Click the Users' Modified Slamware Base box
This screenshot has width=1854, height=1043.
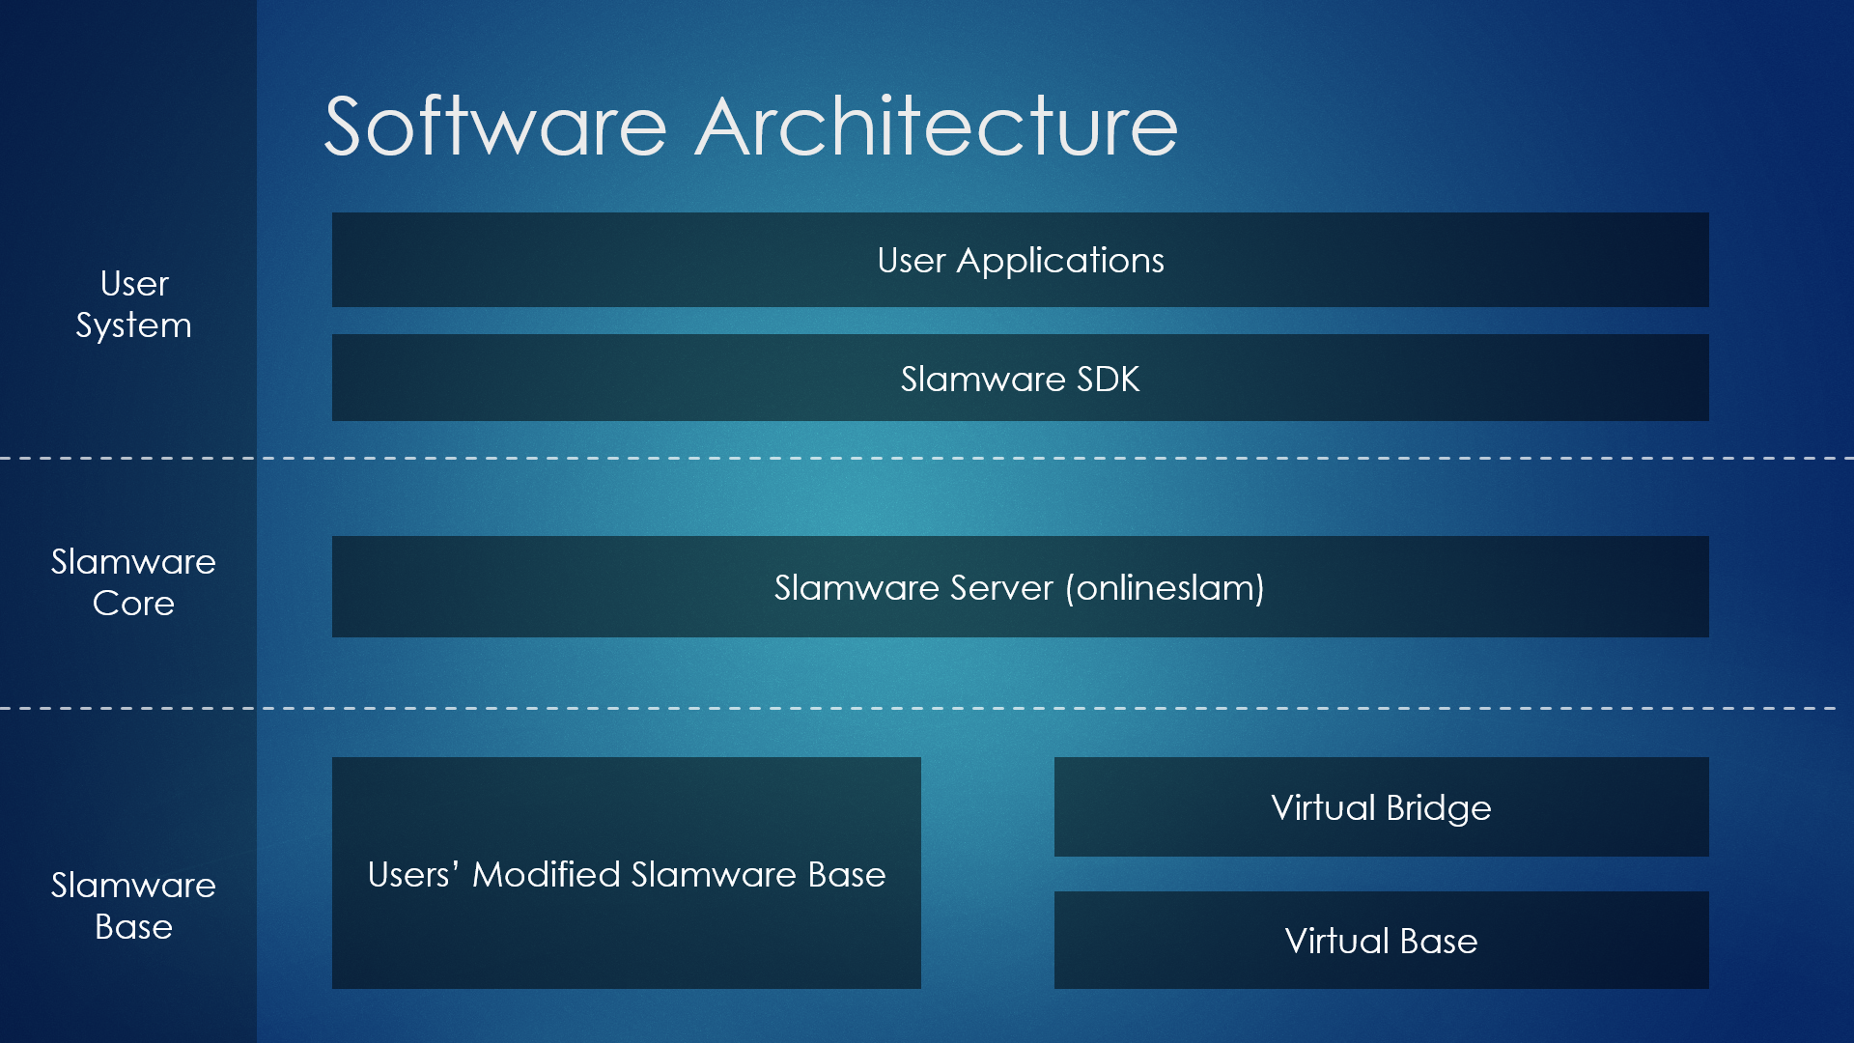(x=626, y=873)
